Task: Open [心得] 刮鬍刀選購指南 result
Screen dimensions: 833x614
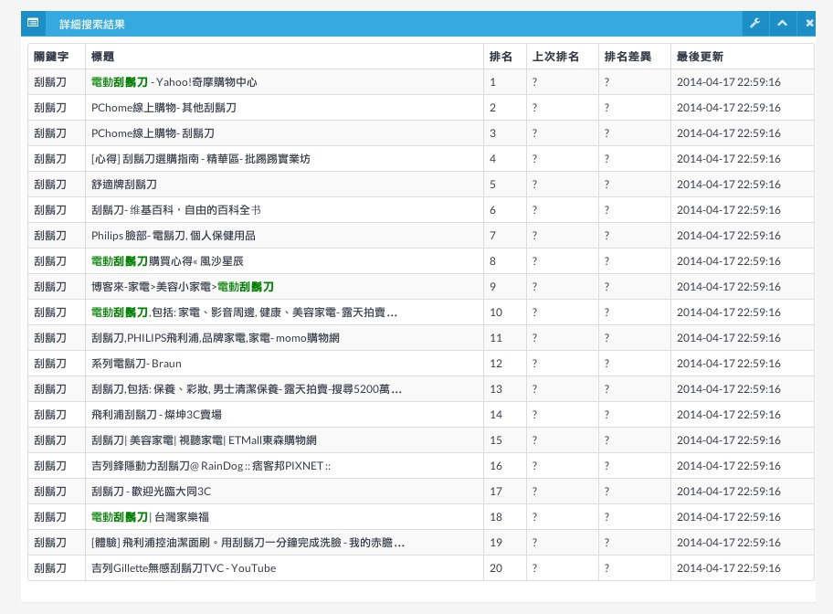Action: (201, 158)
